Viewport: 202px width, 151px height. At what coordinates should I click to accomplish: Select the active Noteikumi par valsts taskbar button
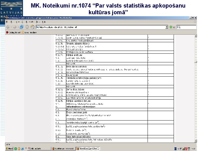click(88, 148)
